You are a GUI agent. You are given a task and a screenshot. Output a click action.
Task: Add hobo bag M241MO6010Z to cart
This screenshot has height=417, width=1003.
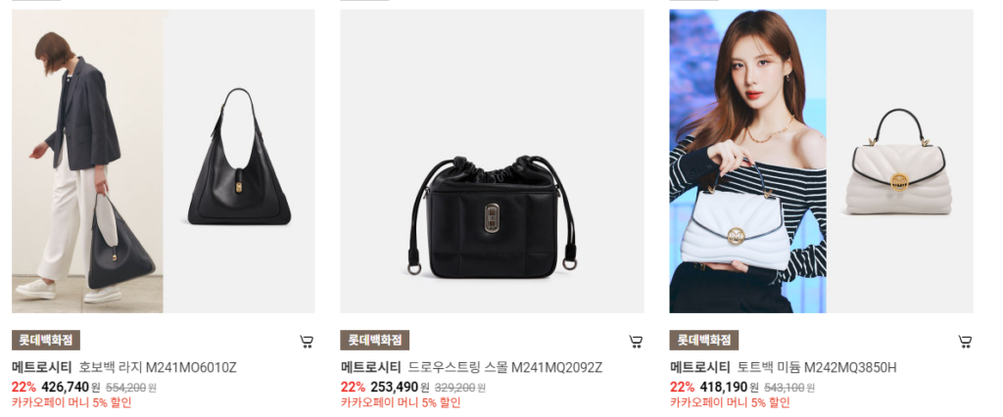coord(307,342)
